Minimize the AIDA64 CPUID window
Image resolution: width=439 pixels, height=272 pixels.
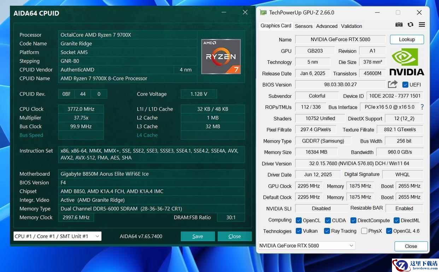click(224, 12)
